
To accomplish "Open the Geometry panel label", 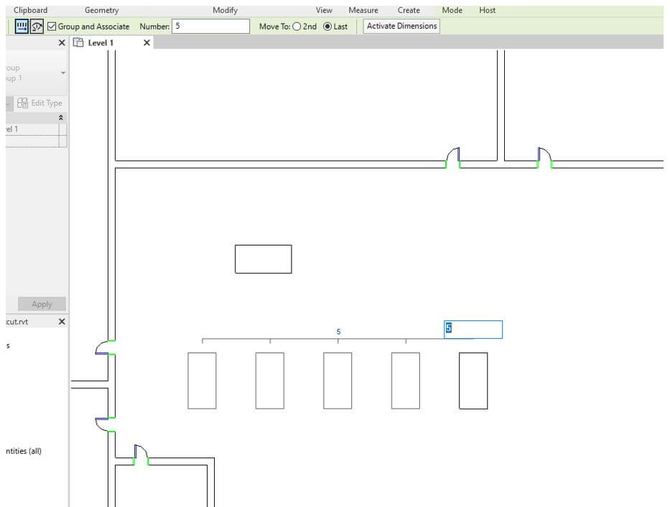I will click(x=102, y=10).
